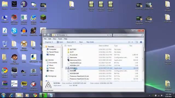This screenshot has width=175, height=98.
Task: Select the Google Chrome desktop shortcut
Action: [x=5, y=72]
